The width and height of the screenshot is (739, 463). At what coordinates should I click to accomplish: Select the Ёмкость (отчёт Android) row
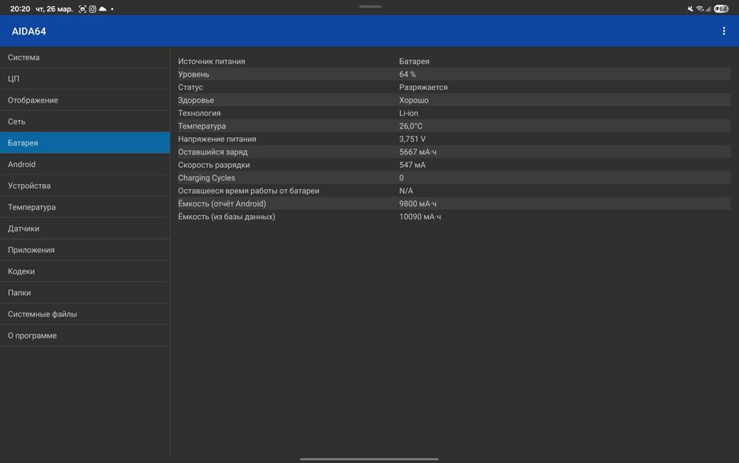point(454,203)
